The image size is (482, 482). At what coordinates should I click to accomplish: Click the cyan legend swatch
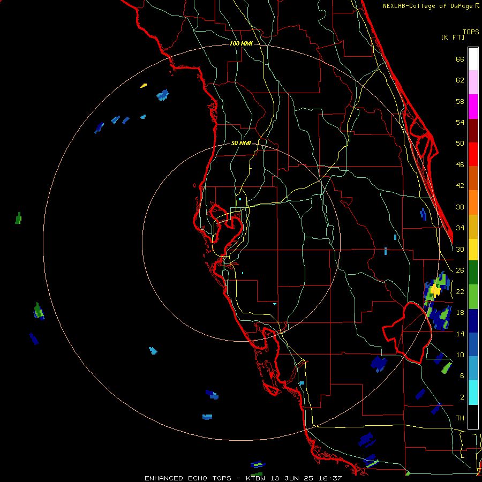pos(473,393)
